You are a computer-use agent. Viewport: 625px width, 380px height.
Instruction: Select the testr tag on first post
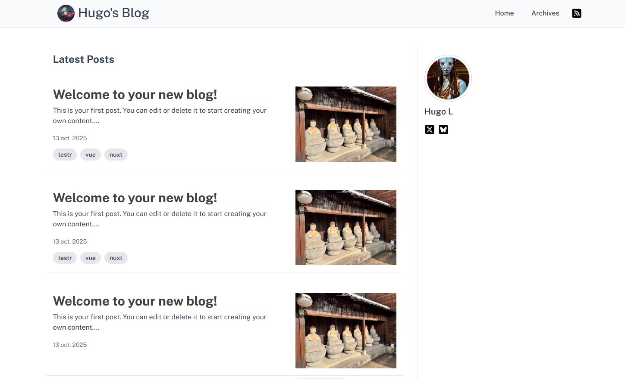[x=65, y=154]
